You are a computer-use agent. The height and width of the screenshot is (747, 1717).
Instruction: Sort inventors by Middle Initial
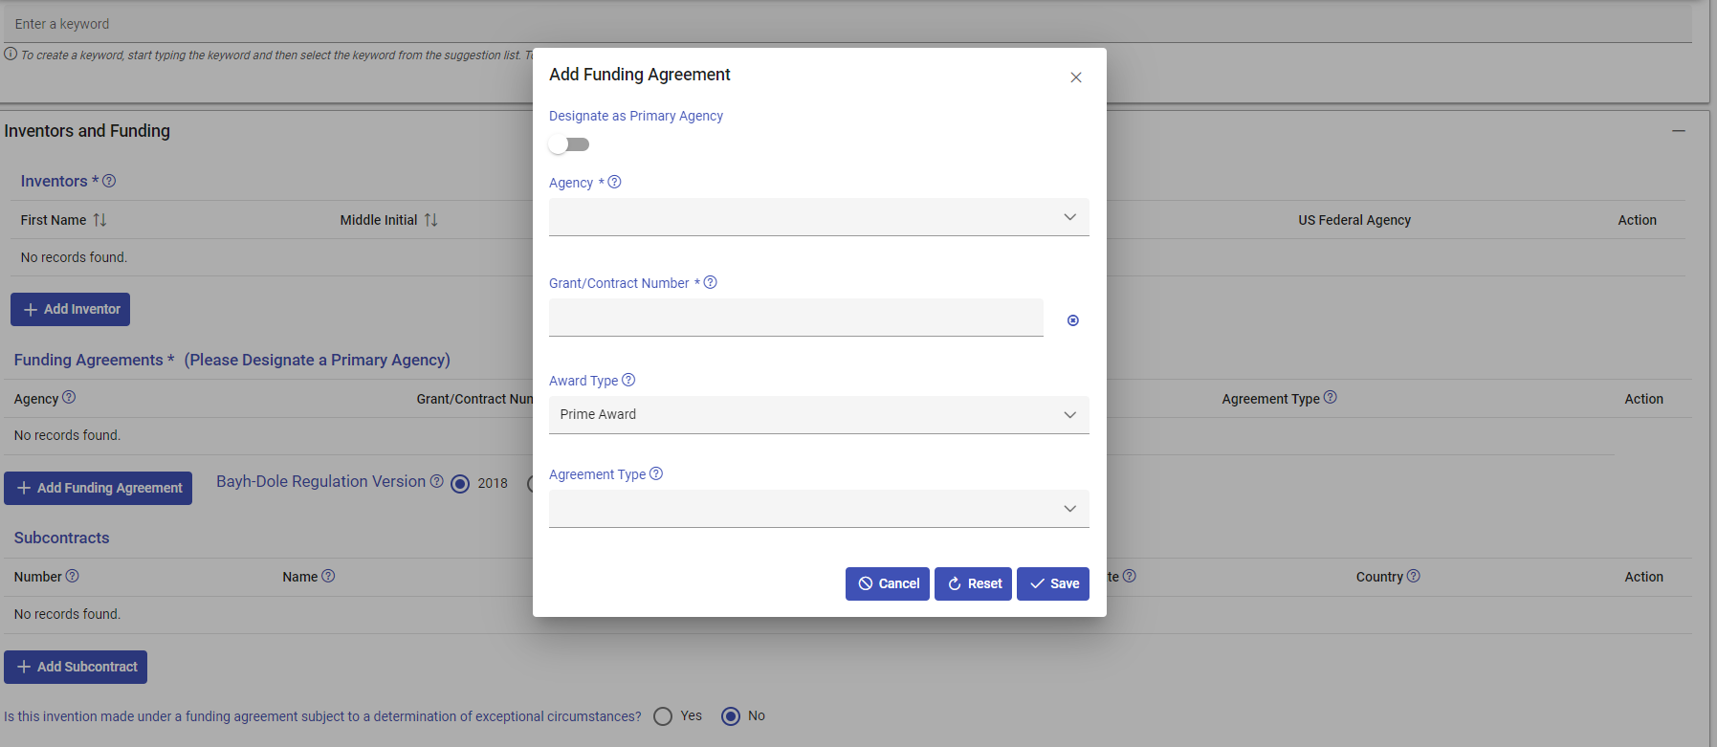tap(431, 220)
